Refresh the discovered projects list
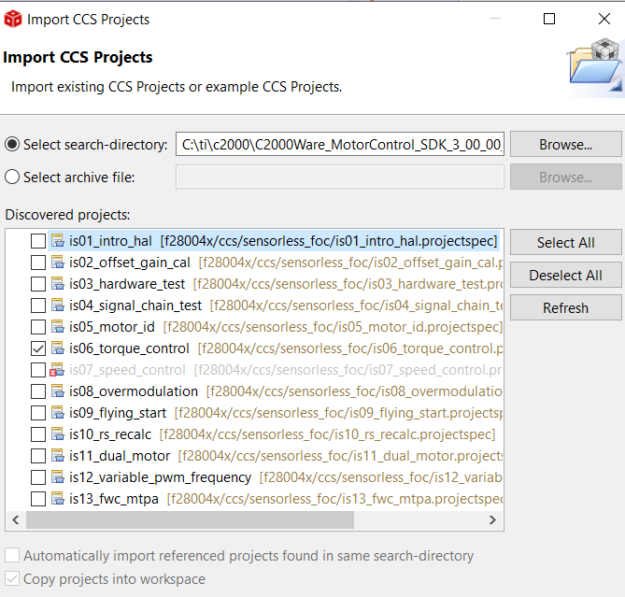 tap(565, 307)
